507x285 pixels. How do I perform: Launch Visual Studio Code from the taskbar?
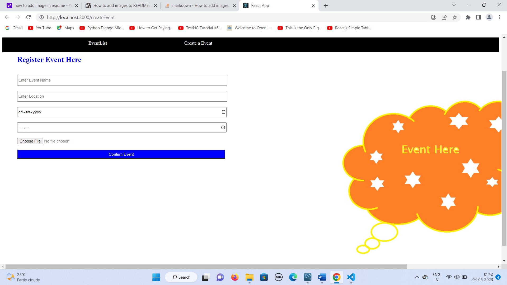click(x=351, y=277)
